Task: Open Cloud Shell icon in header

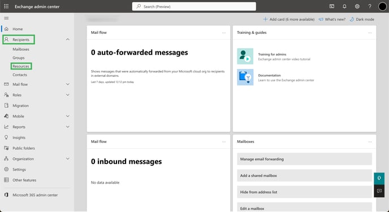Action: [x=332, y=6]
